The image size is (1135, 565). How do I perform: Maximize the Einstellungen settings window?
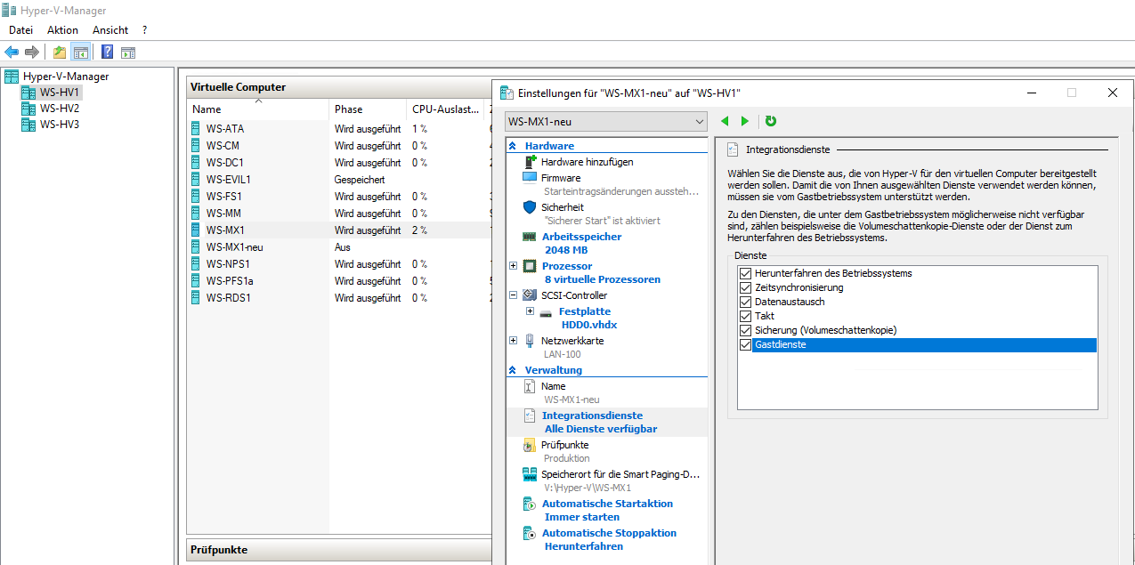pyautogui.click(x=1072, y=93)
